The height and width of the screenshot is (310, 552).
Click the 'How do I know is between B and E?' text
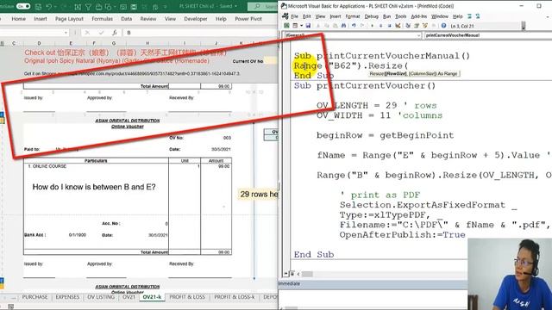(x=94, y=187)
